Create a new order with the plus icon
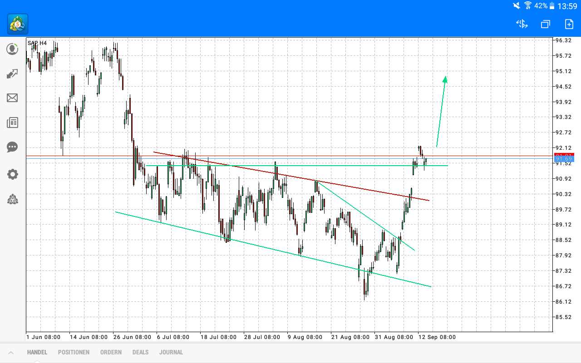 (x=569, y=24)
